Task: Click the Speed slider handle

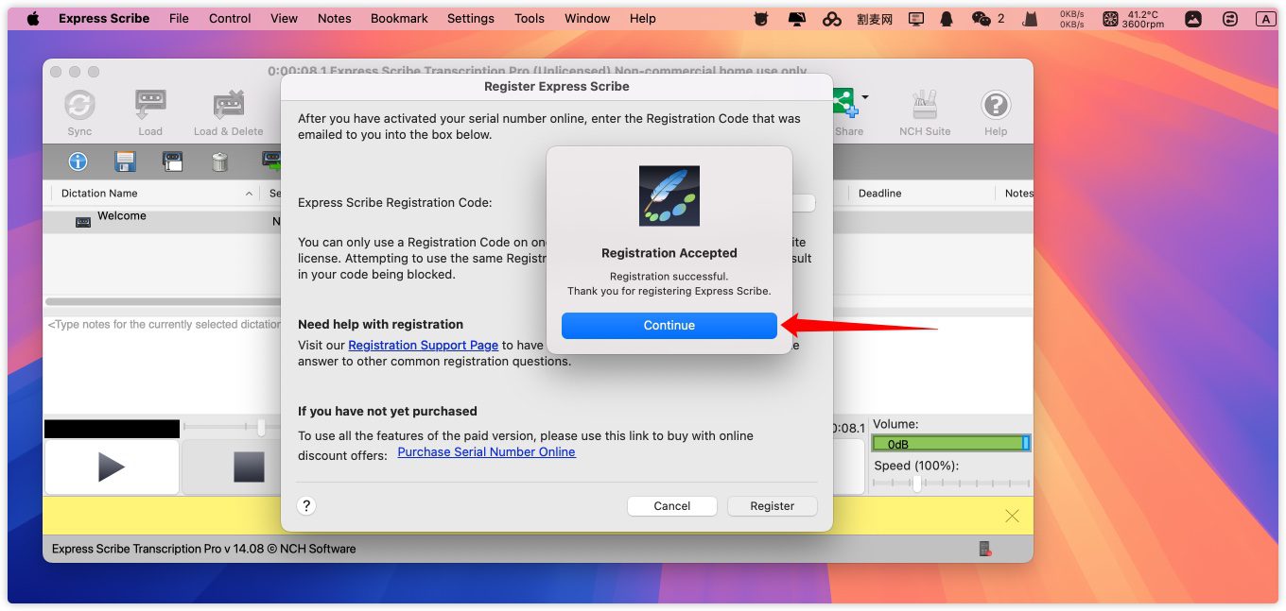Action: point(916,483)
